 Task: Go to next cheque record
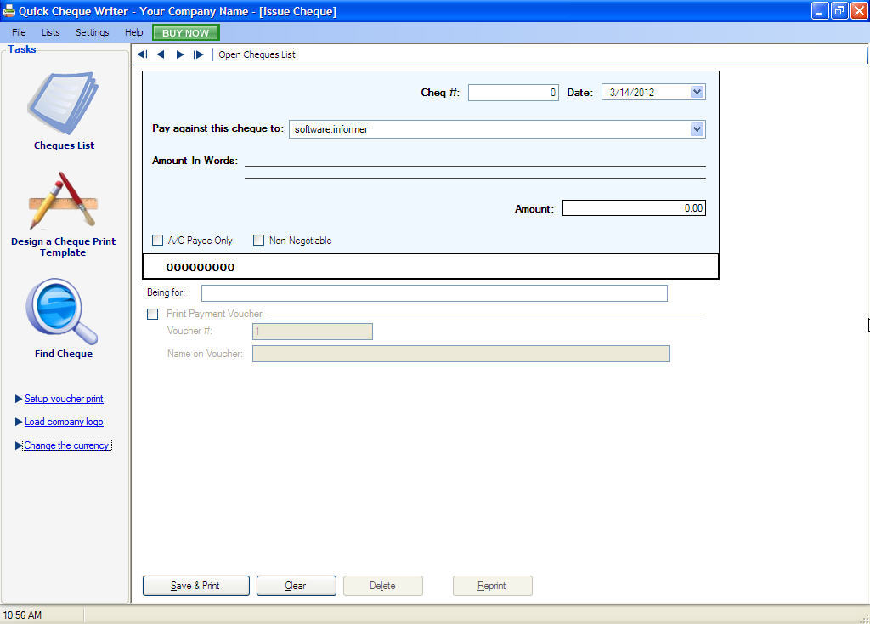click(x=178, y=54)
